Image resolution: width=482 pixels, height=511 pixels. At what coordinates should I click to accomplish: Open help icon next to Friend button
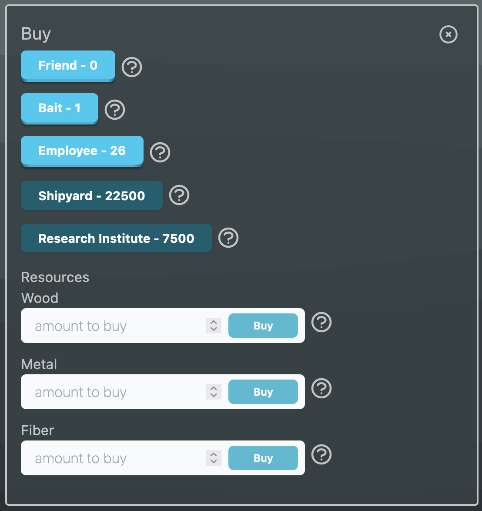click(x=132, y=67)
